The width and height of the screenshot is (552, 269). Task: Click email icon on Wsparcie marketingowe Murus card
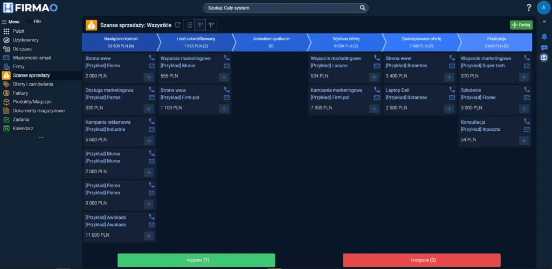(x=227, y=66)
